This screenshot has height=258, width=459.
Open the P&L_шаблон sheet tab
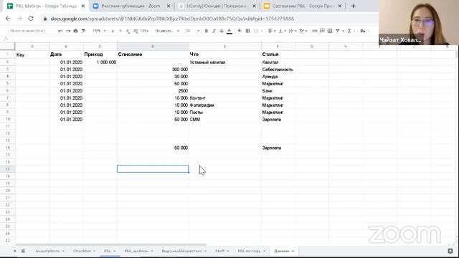pyautogui.click(x=138, y=251)
